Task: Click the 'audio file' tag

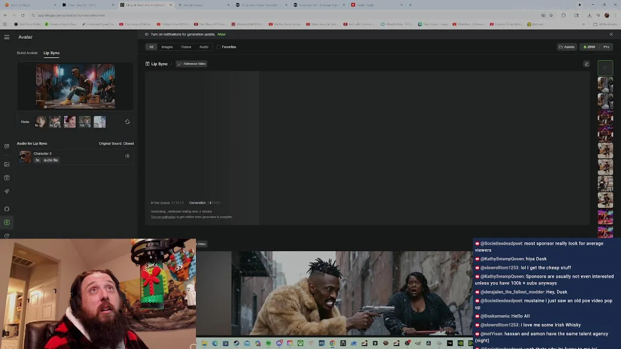Action: pyautogui.click(x=50, y=160)
